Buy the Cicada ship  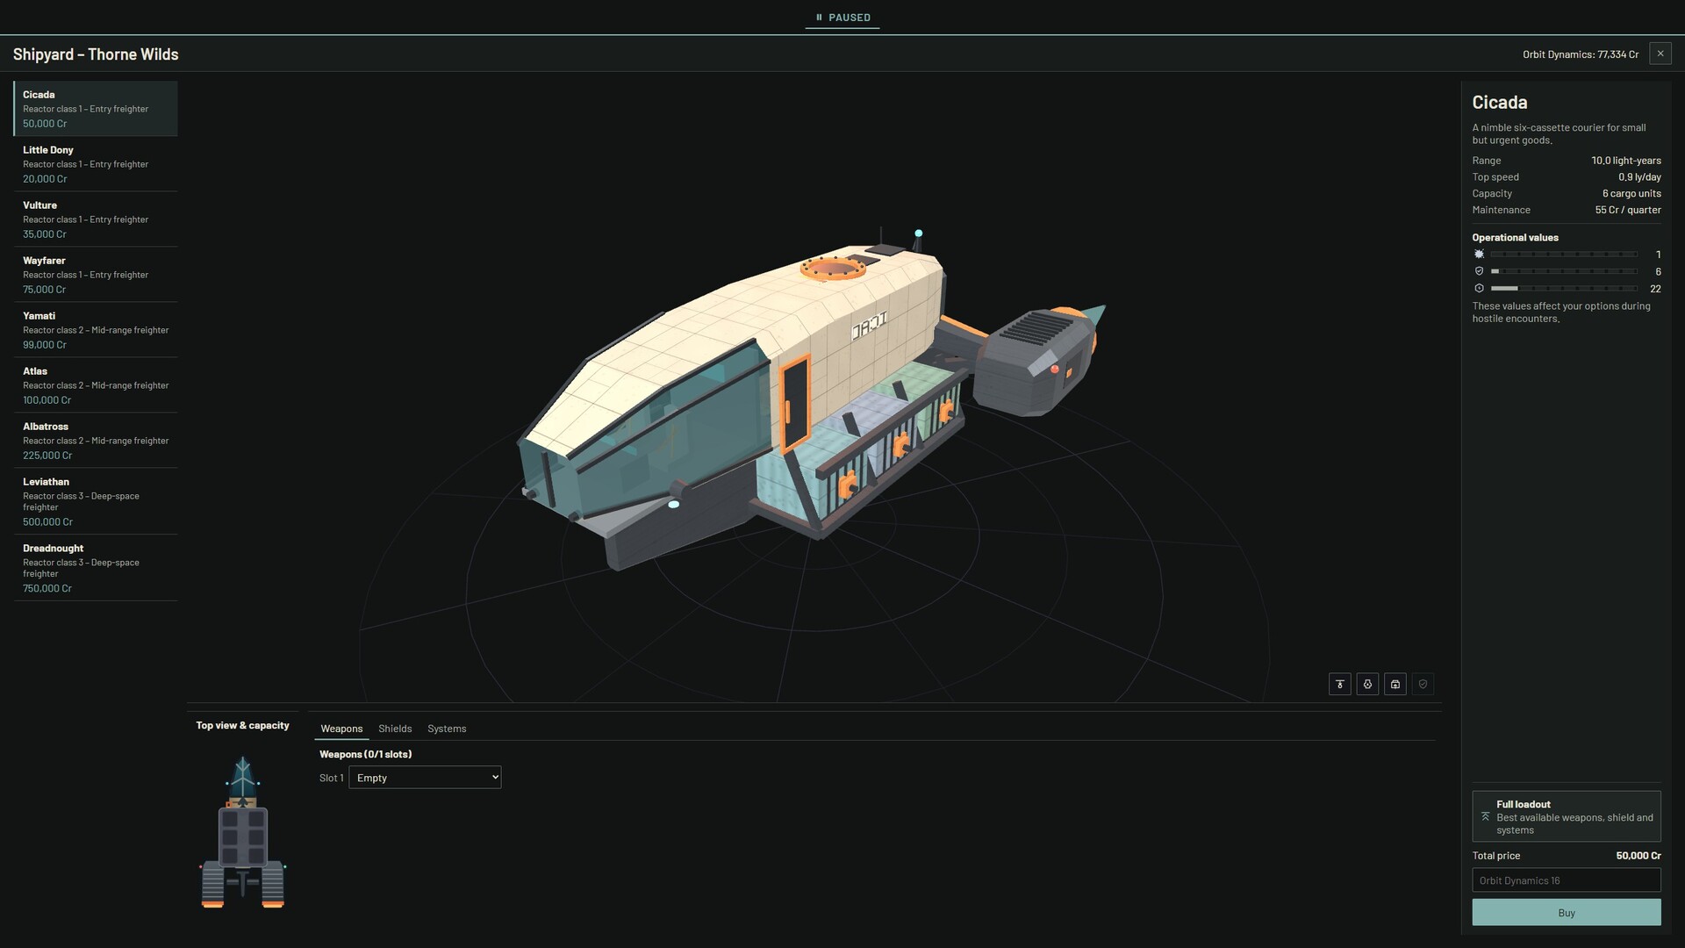click(x=1566, y=913)
